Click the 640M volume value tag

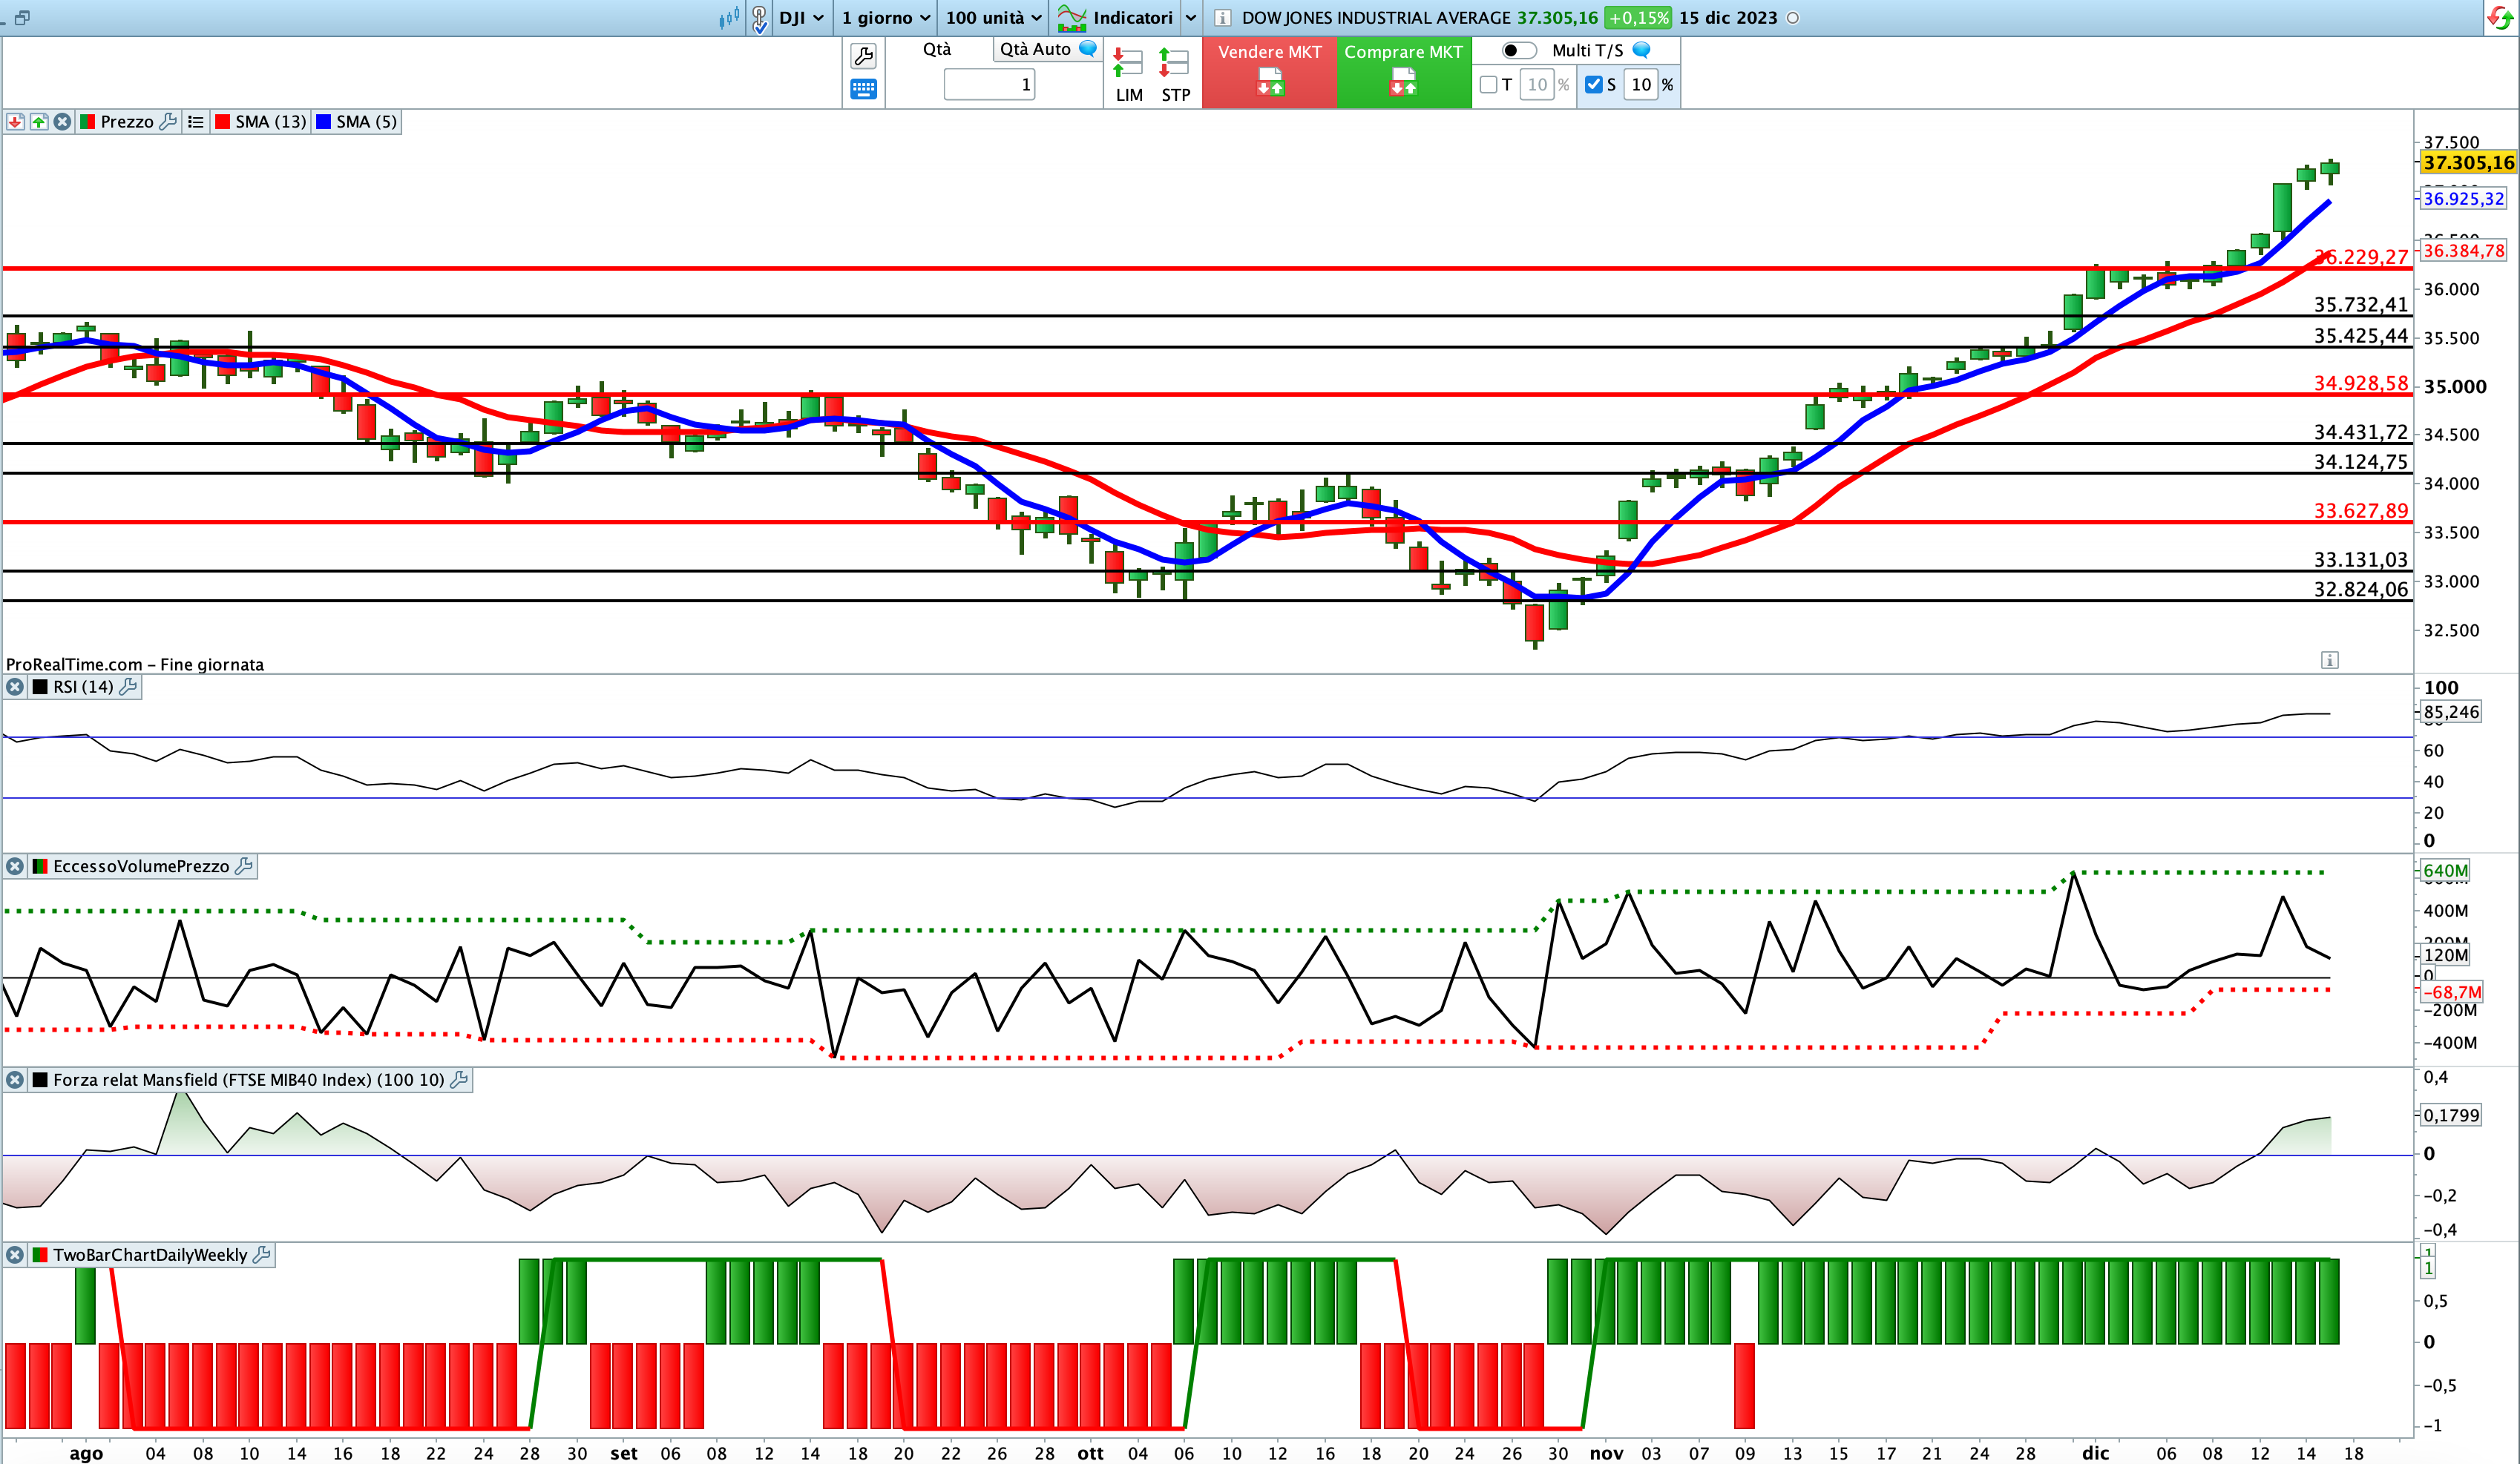click(2445, 871)
